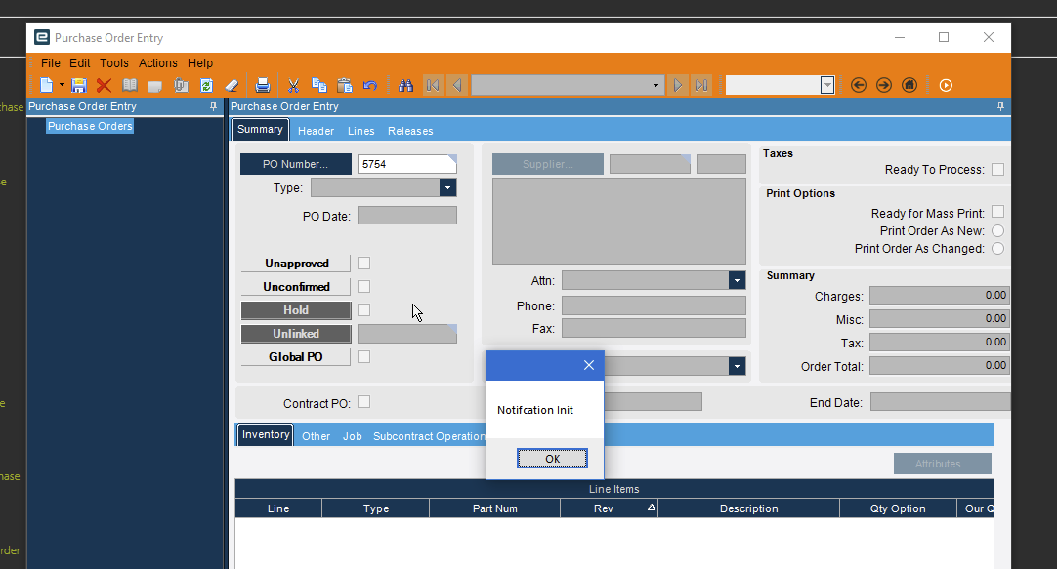Pin the right Purchase Order Entry panel
Viewport: 1057px width, 569px height.
(1000, 106)
